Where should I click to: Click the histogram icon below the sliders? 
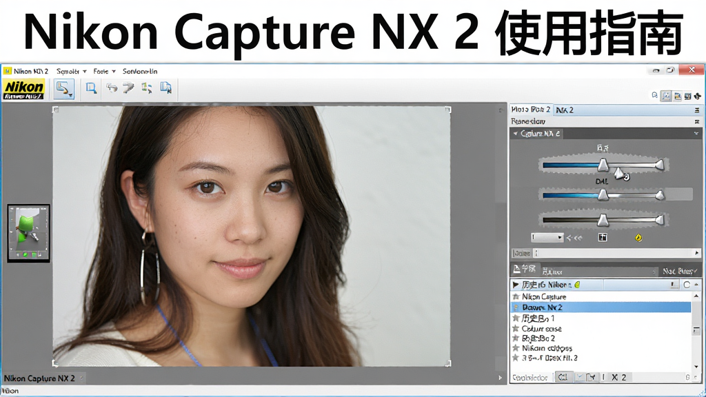point(603,237)
